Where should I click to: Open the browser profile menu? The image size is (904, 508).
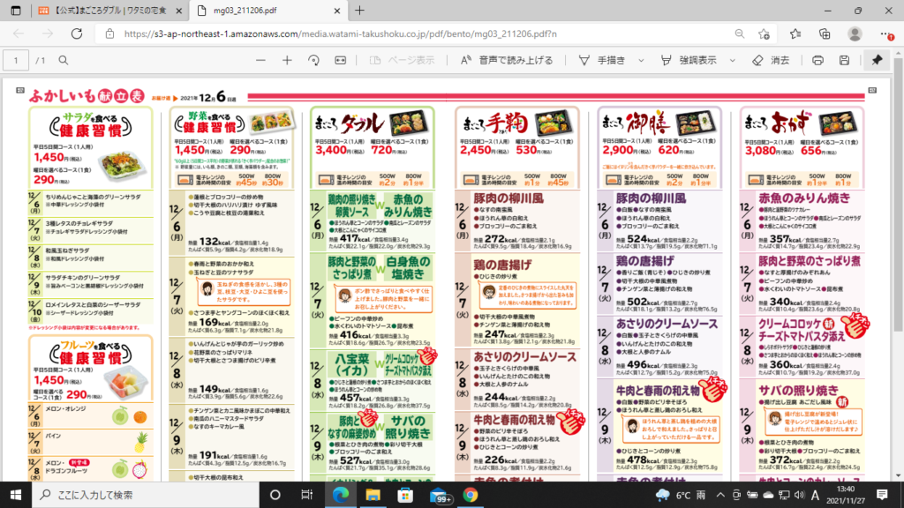855,34
